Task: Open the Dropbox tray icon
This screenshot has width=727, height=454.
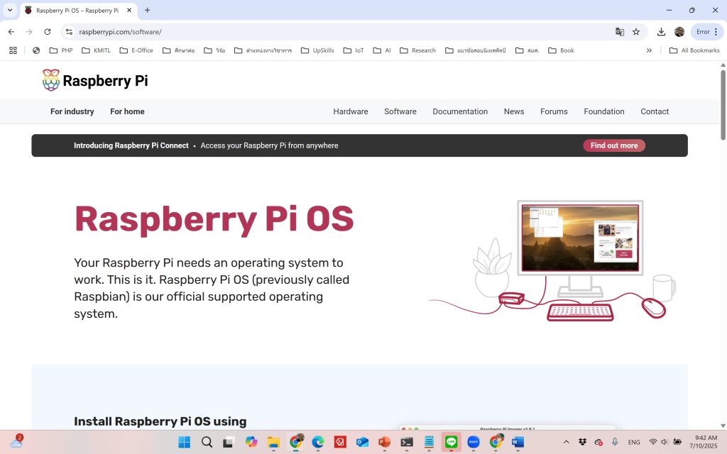Action: (582, 442)
